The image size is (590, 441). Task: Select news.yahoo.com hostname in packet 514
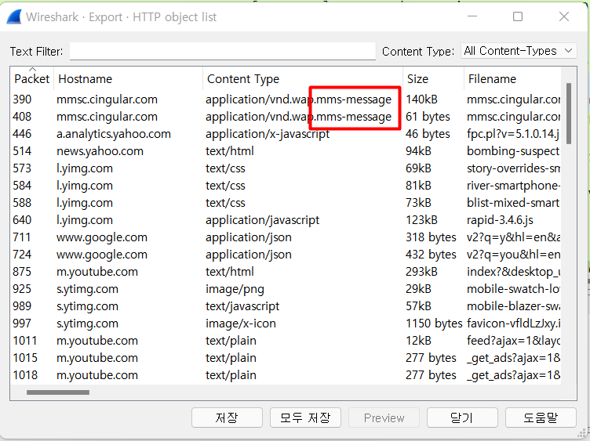tap(100, 151)
